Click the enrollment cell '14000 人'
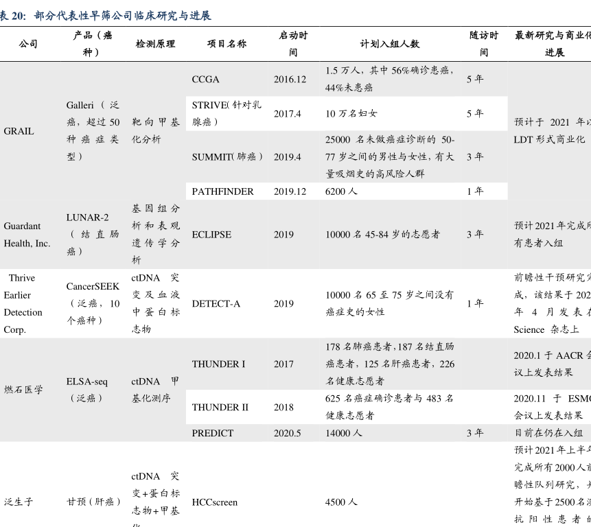Viewport: 591px width, 527px height. 344,433
